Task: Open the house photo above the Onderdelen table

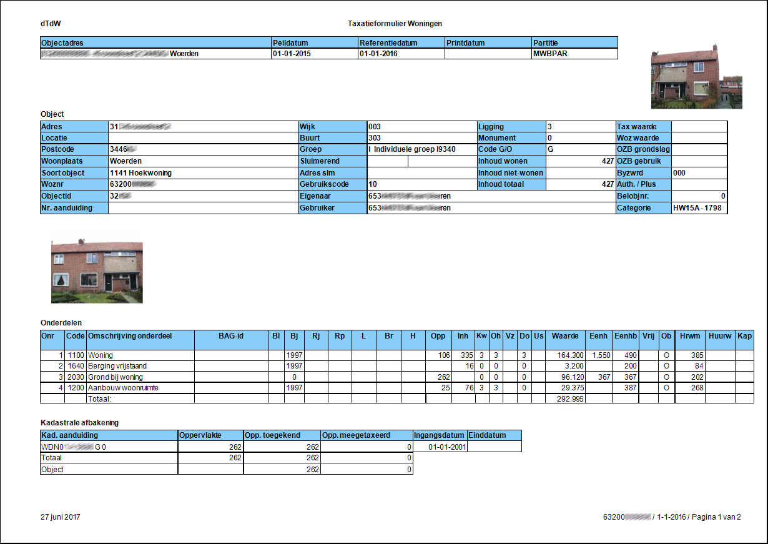Action: click(97, 272)
